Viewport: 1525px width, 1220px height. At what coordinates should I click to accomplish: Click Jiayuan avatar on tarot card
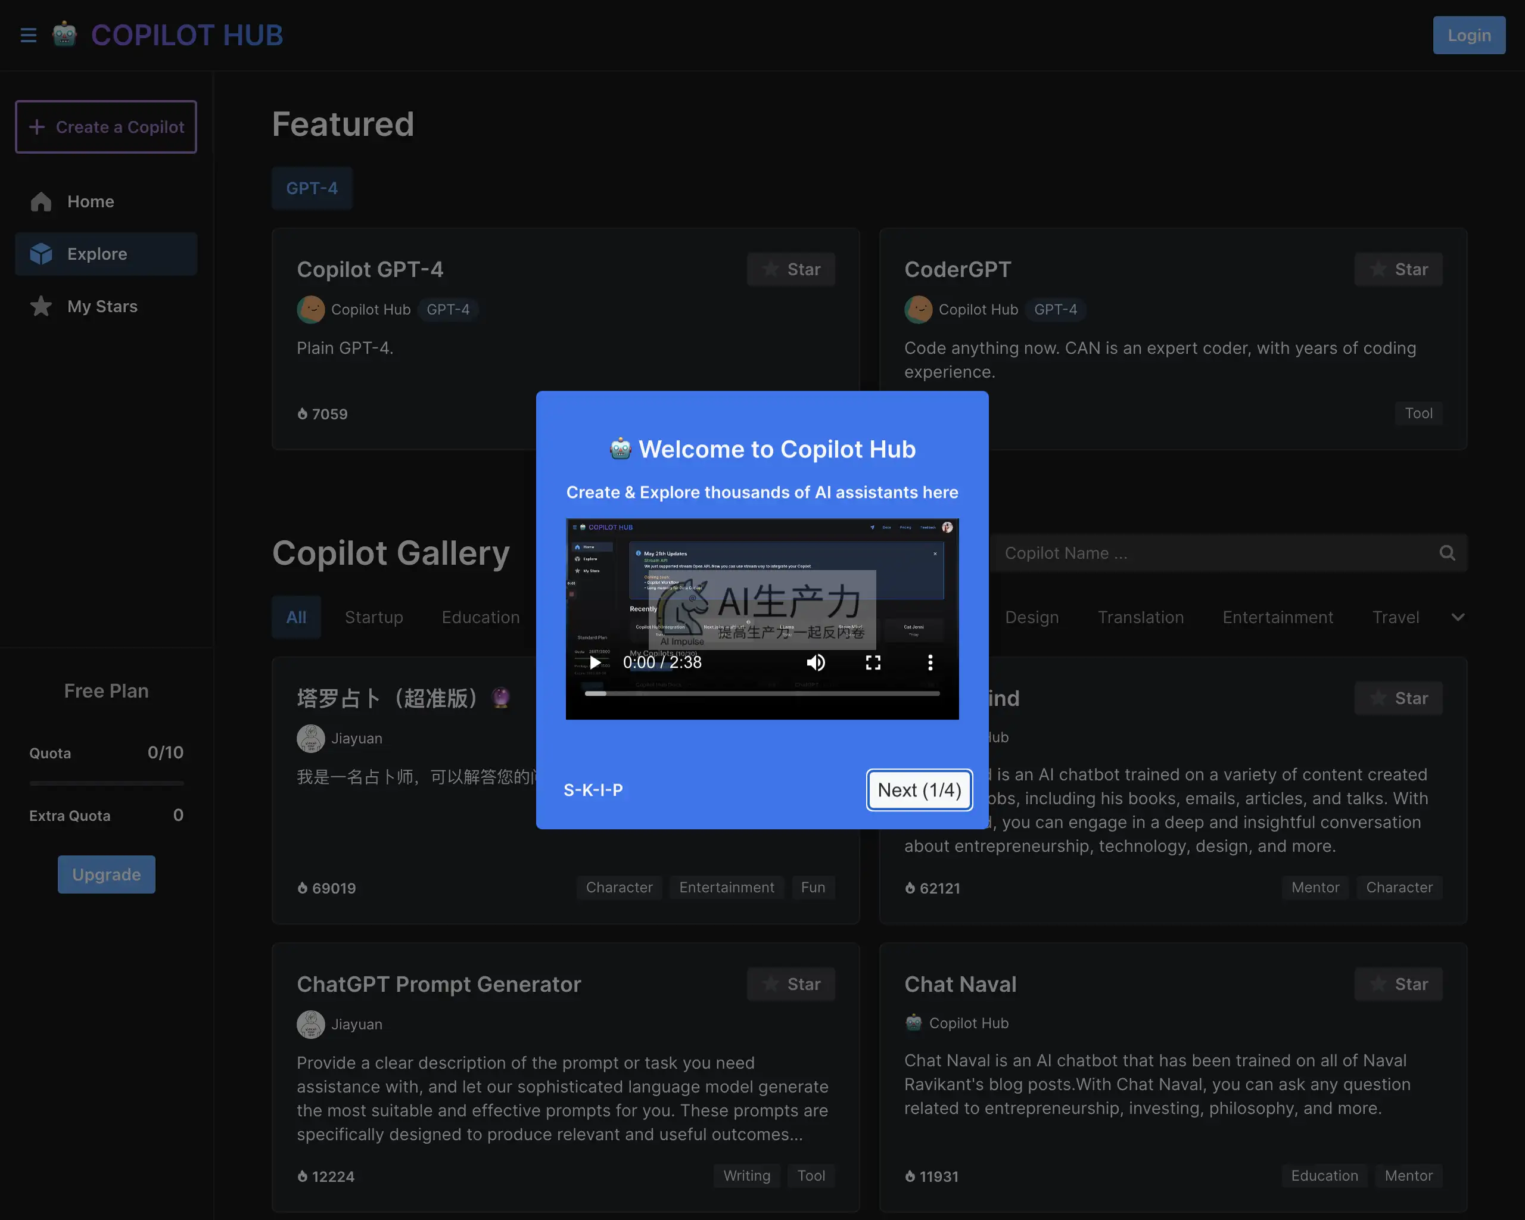pos(310,738)
